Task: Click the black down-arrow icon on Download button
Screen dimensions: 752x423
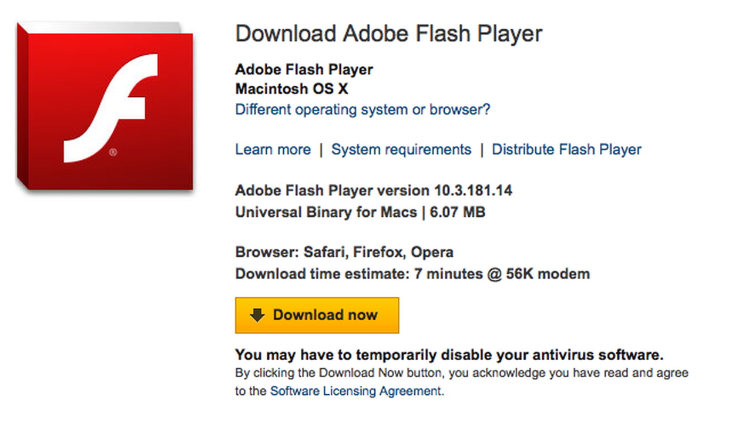Action: tap(257, 315)
